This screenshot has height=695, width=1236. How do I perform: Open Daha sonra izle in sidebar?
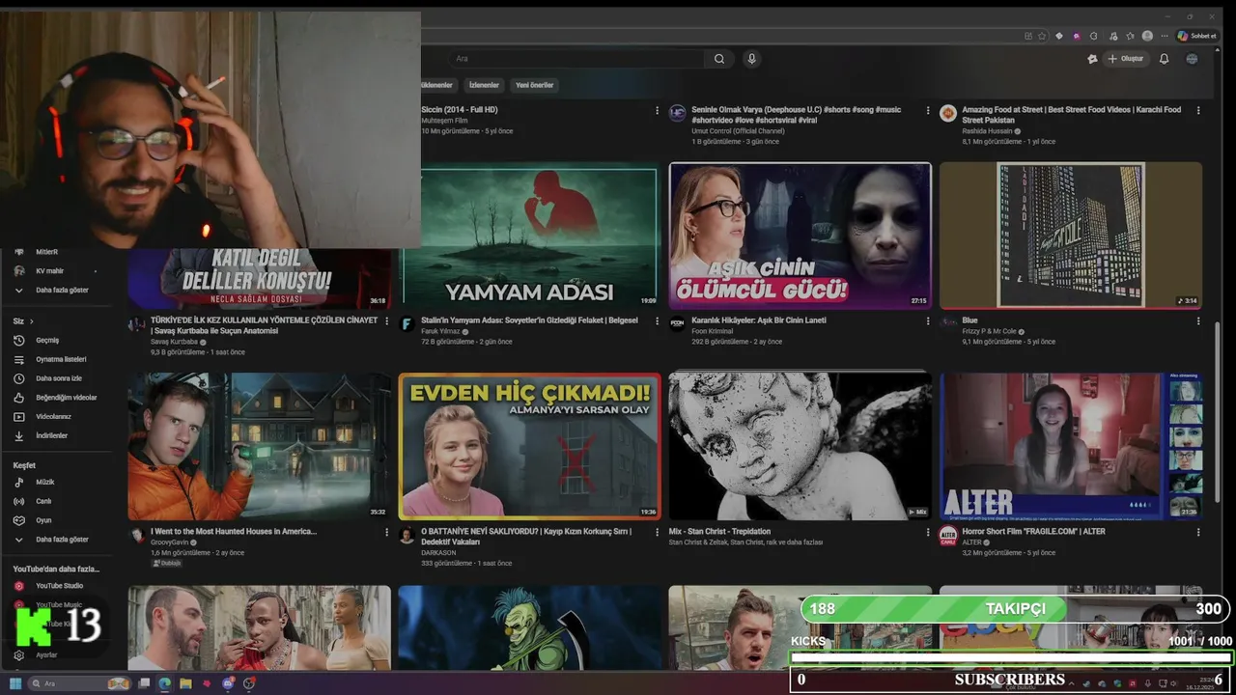[x=58, y=378]
